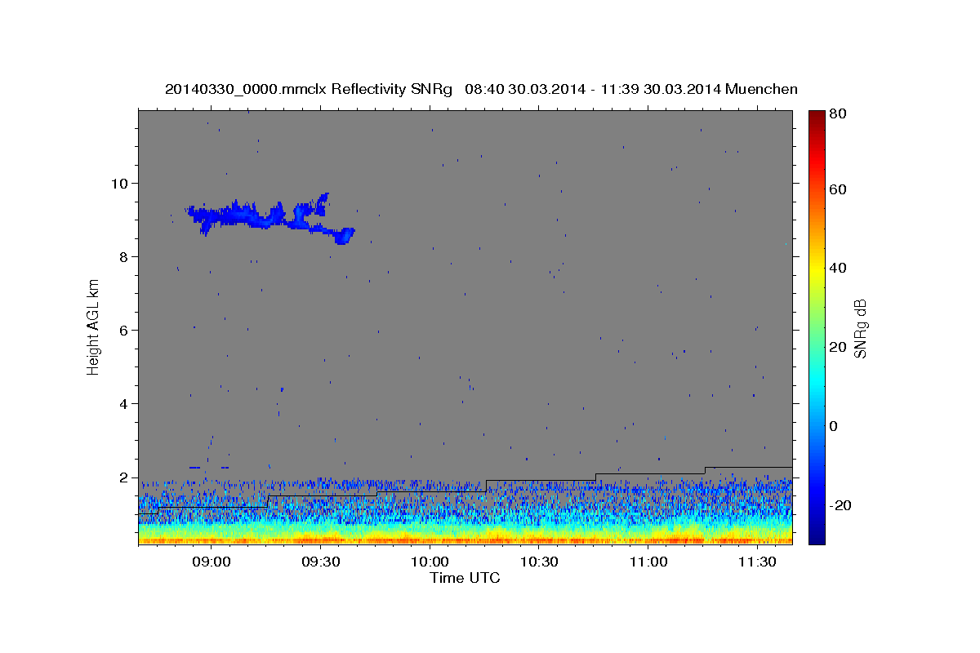The image size is (980, 653).
Task: Click the blue cirrus cloud echo near 9 km
Action: 271,218
